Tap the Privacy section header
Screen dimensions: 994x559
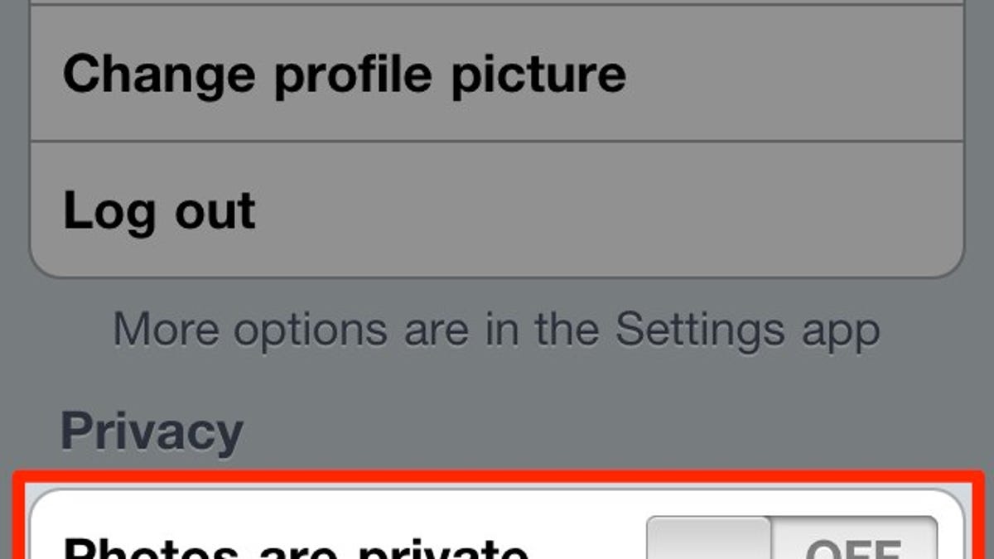click(x=152, y=428)
